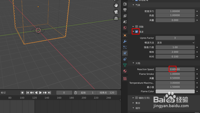This screenshot has height=113, width=200.
Task: Open the Render properties tab
Action: [x=125, y=4]
